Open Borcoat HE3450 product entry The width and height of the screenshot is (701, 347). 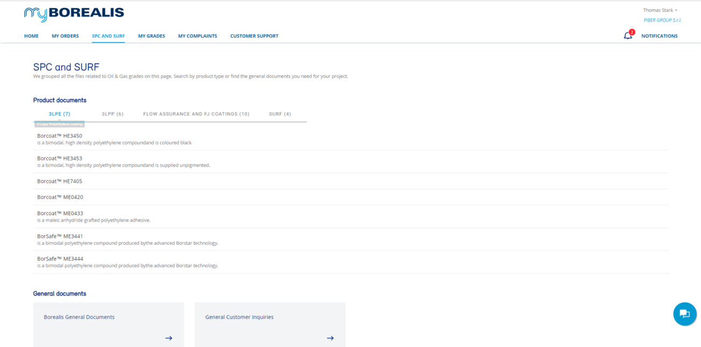tap(60, 136)
